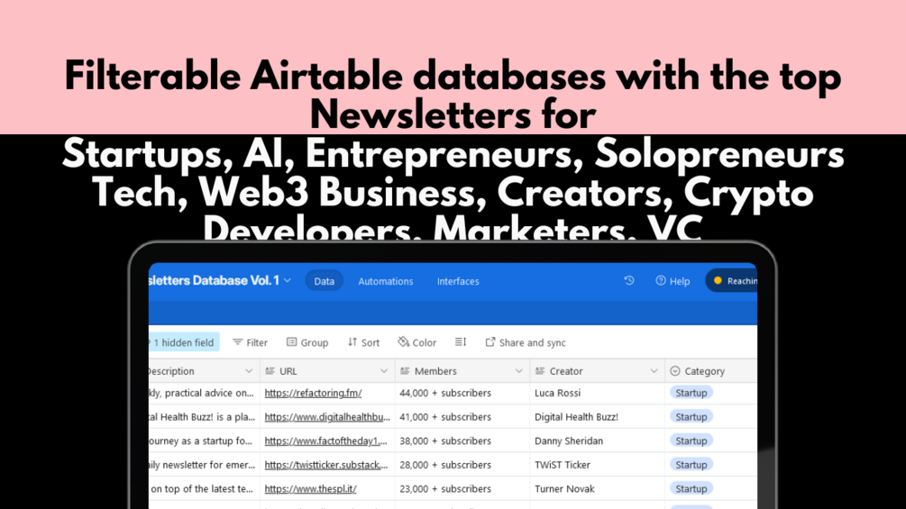
Task: Click the Startup tag in Luca Rossi row
Action: 691,393
